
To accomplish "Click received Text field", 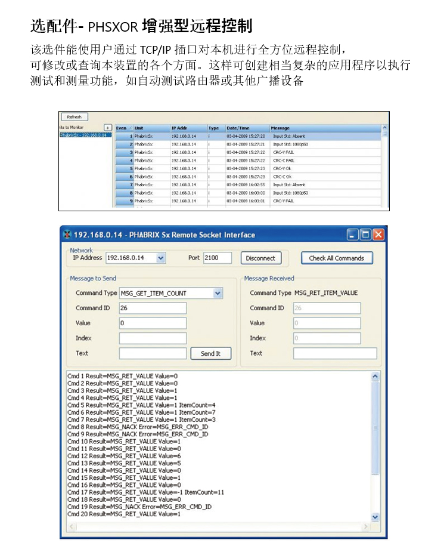I will [335, 353].
